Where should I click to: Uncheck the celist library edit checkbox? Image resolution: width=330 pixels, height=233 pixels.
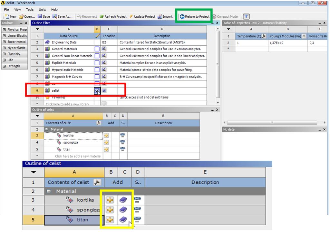point(97,90)
